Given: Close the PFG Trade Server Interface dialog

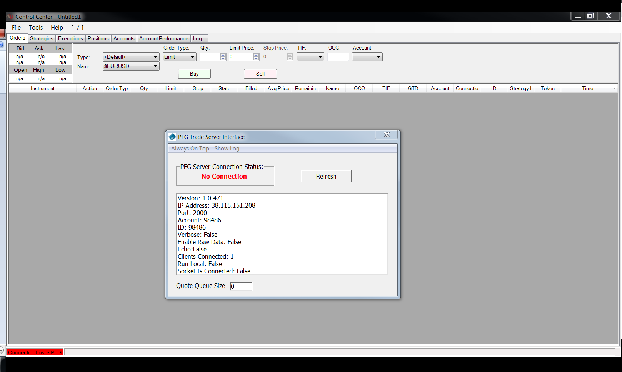Looking at the screenshot, I should click(x=387, y=135).
